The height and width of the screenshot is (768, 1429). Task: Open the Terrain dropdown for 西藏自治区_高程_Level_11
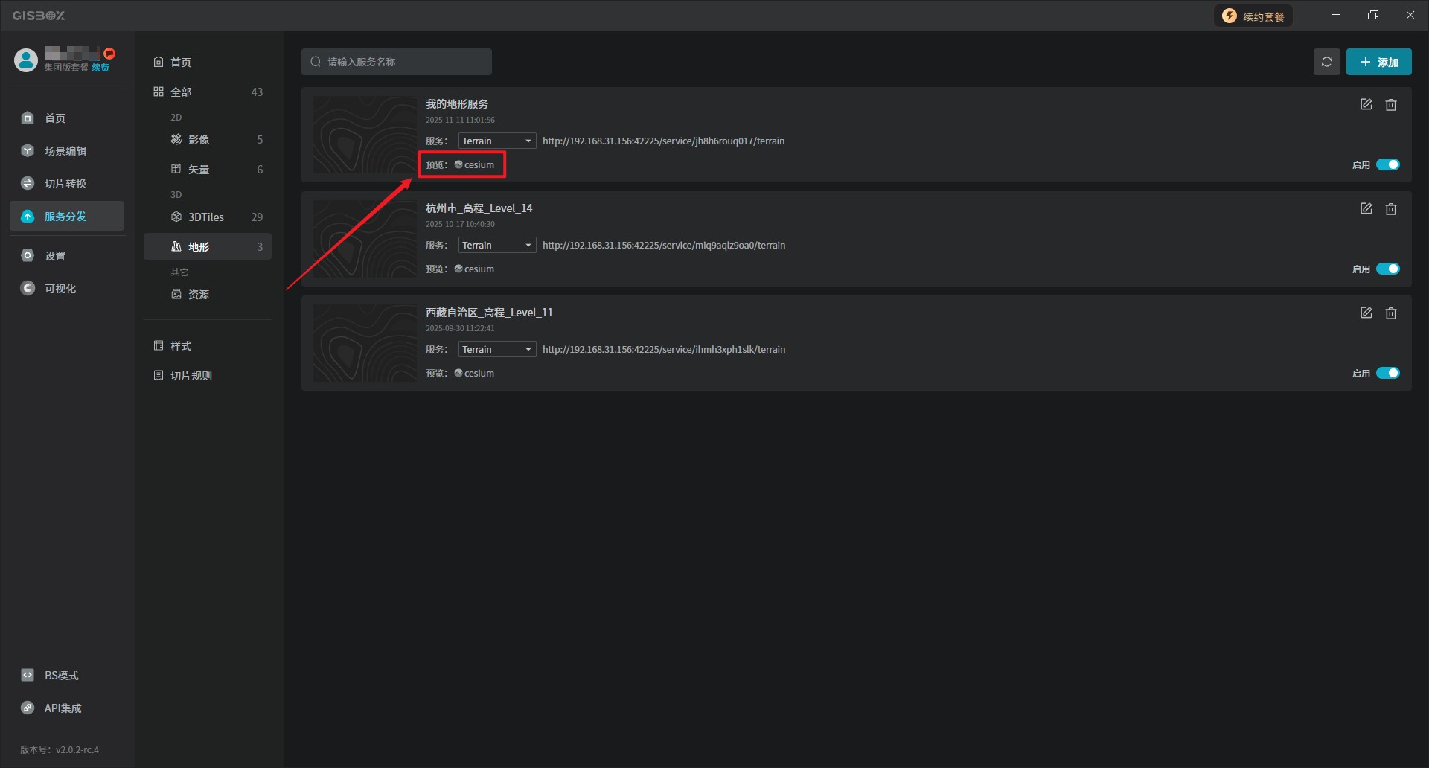pos(496,350)
